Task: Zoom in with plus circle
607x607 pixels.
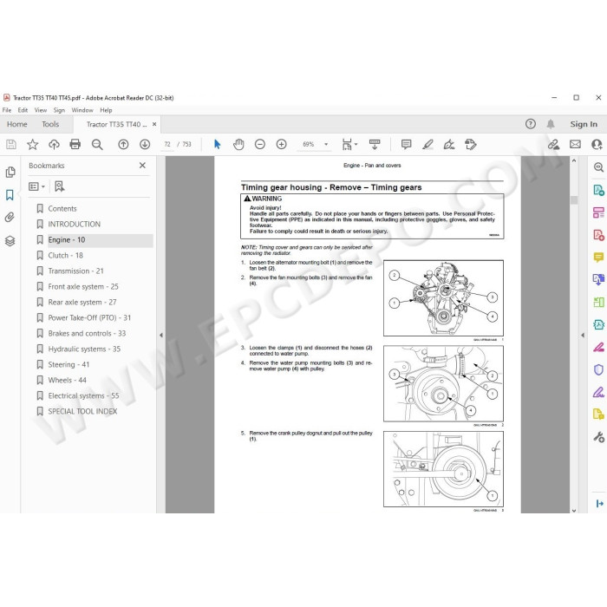Action: coord(282,145)
